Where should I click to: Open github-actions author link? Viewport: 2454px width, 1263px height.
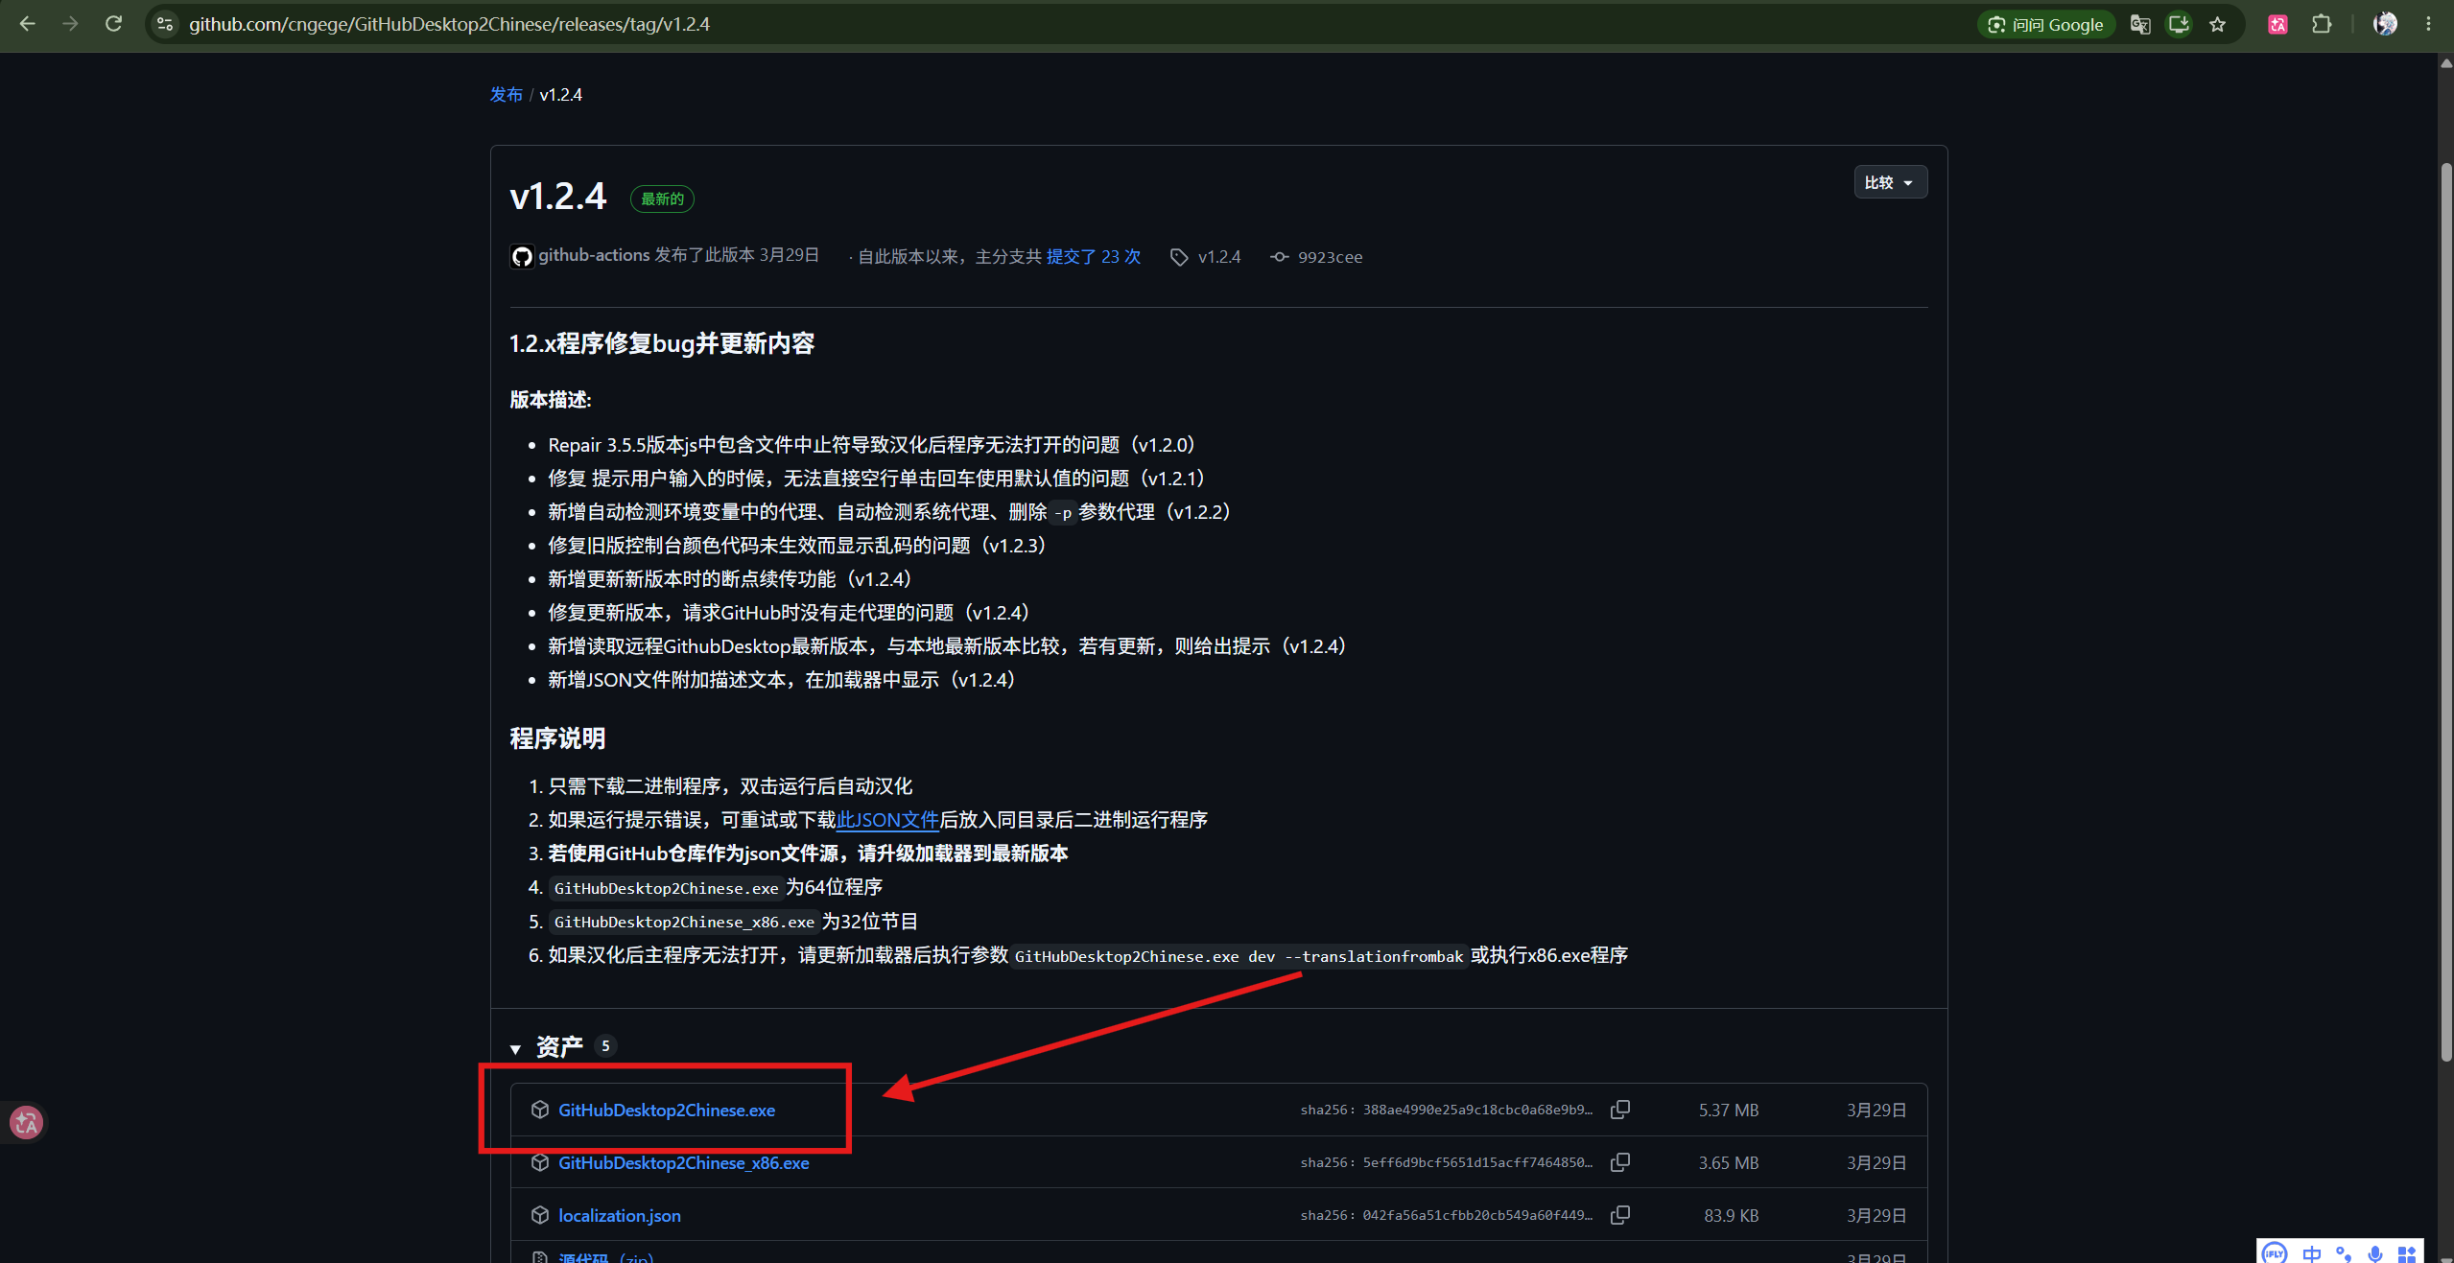coord(594,255)
